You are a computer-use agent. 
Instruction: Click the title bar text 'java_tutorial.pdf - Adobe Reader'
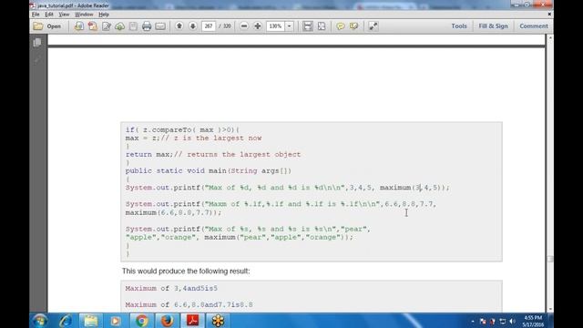[x=73, y=5]
